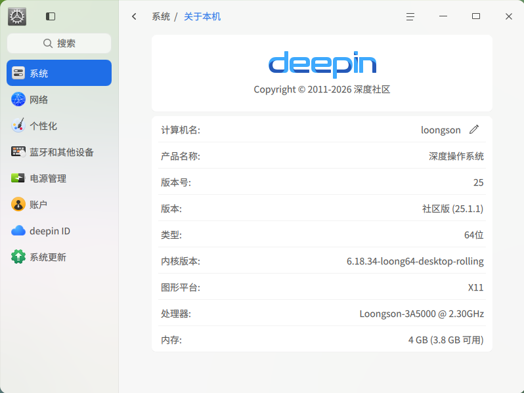Screen dimensions: 524x393
Task: Click version number value 25
Action: [478, 182]
